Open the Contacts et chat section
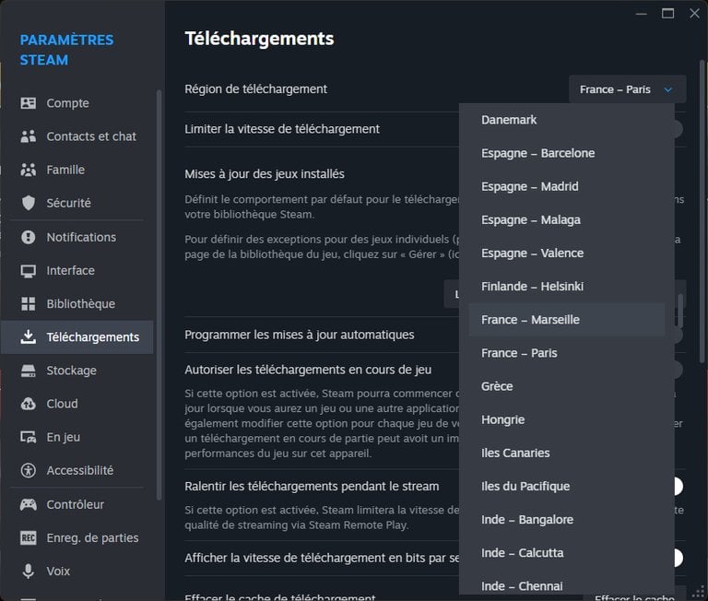708x601 pixels. point(77,136)
